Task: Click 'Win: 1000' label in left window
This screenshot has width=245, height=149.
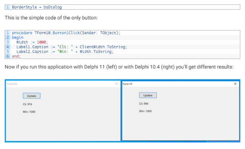Action: coord(29,112)
